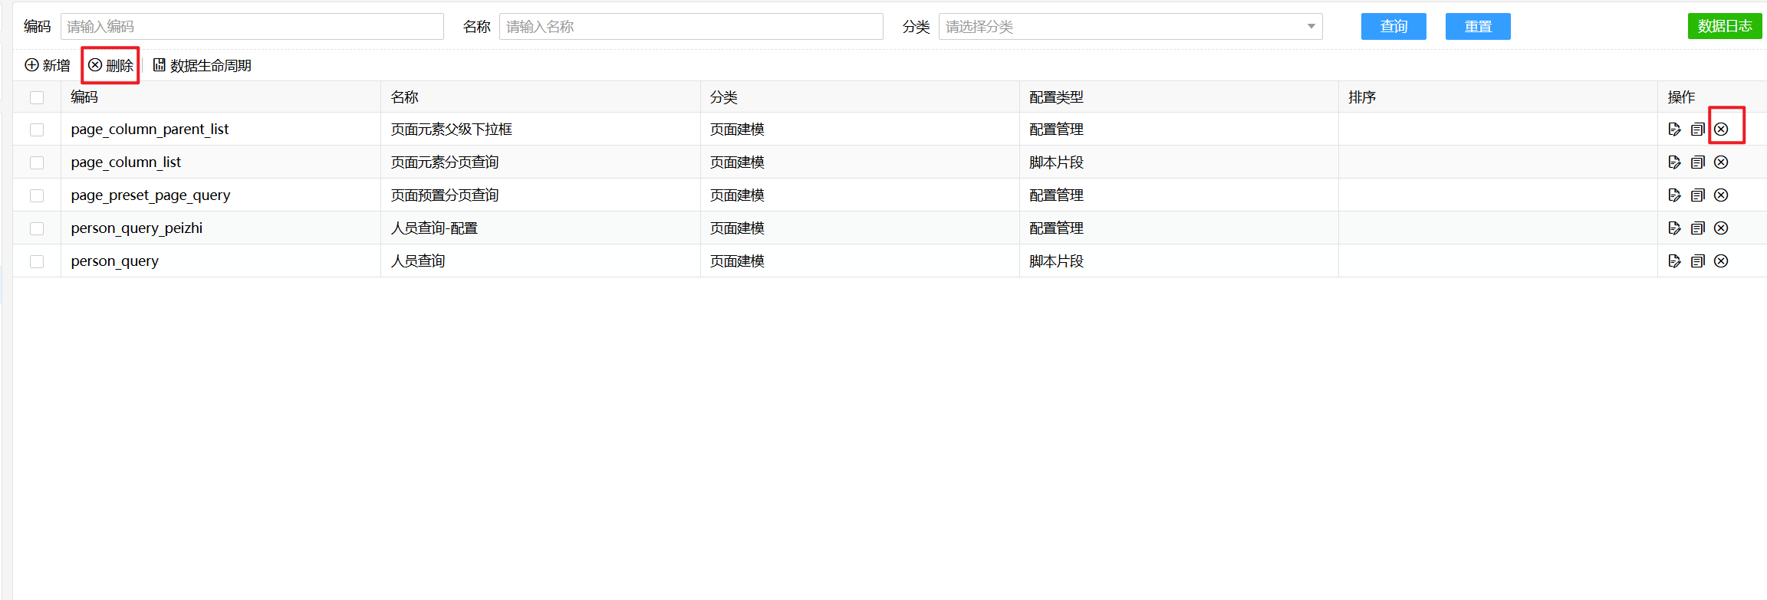This screenshot has height=600, width=1767.
Task: Click the 新增 add toolbar button
Action: pyautogui.click(x=48, y=66)
